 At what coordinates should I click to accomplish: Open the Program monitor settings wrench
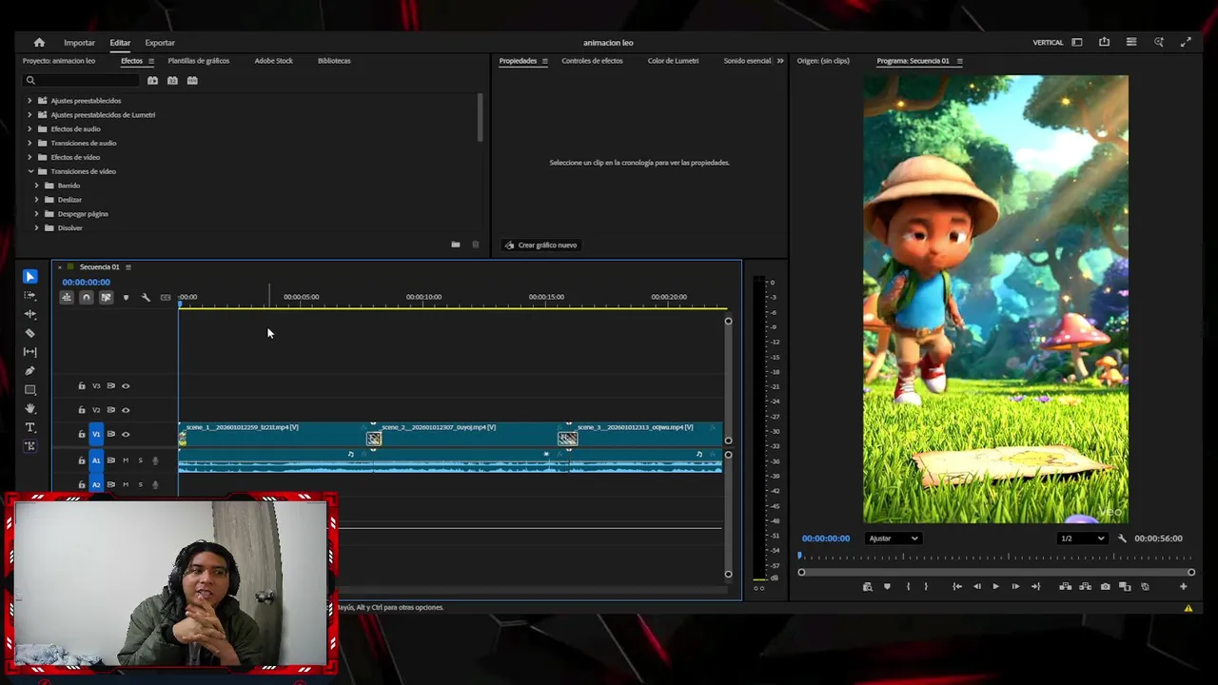pyautogui.click(x=1122, y=538)
